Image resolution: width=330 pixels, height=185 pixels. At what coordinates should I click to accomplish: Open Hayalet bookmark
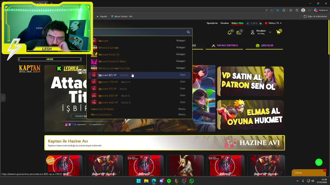click(102, 16)
